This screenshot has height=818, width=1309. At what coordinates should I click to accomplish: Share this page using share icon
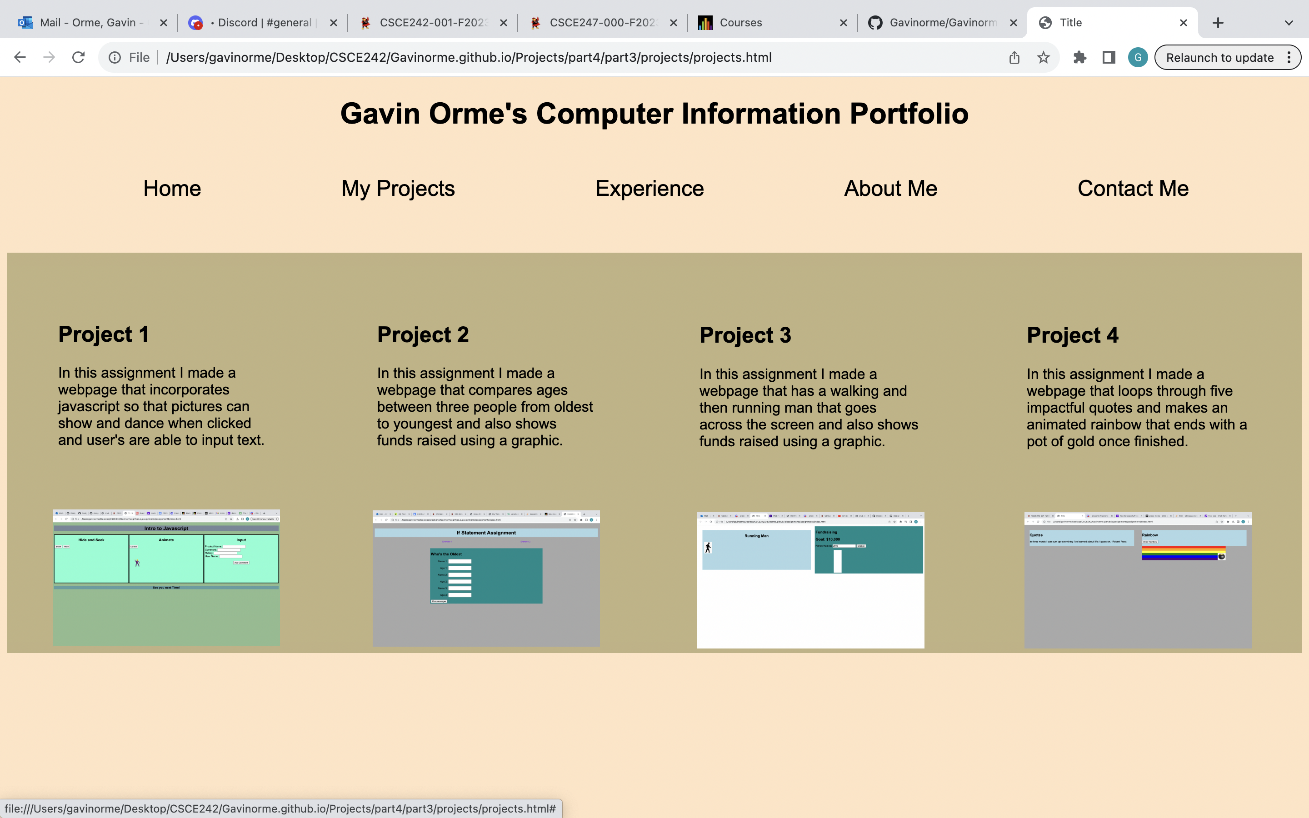(1014, 57)
